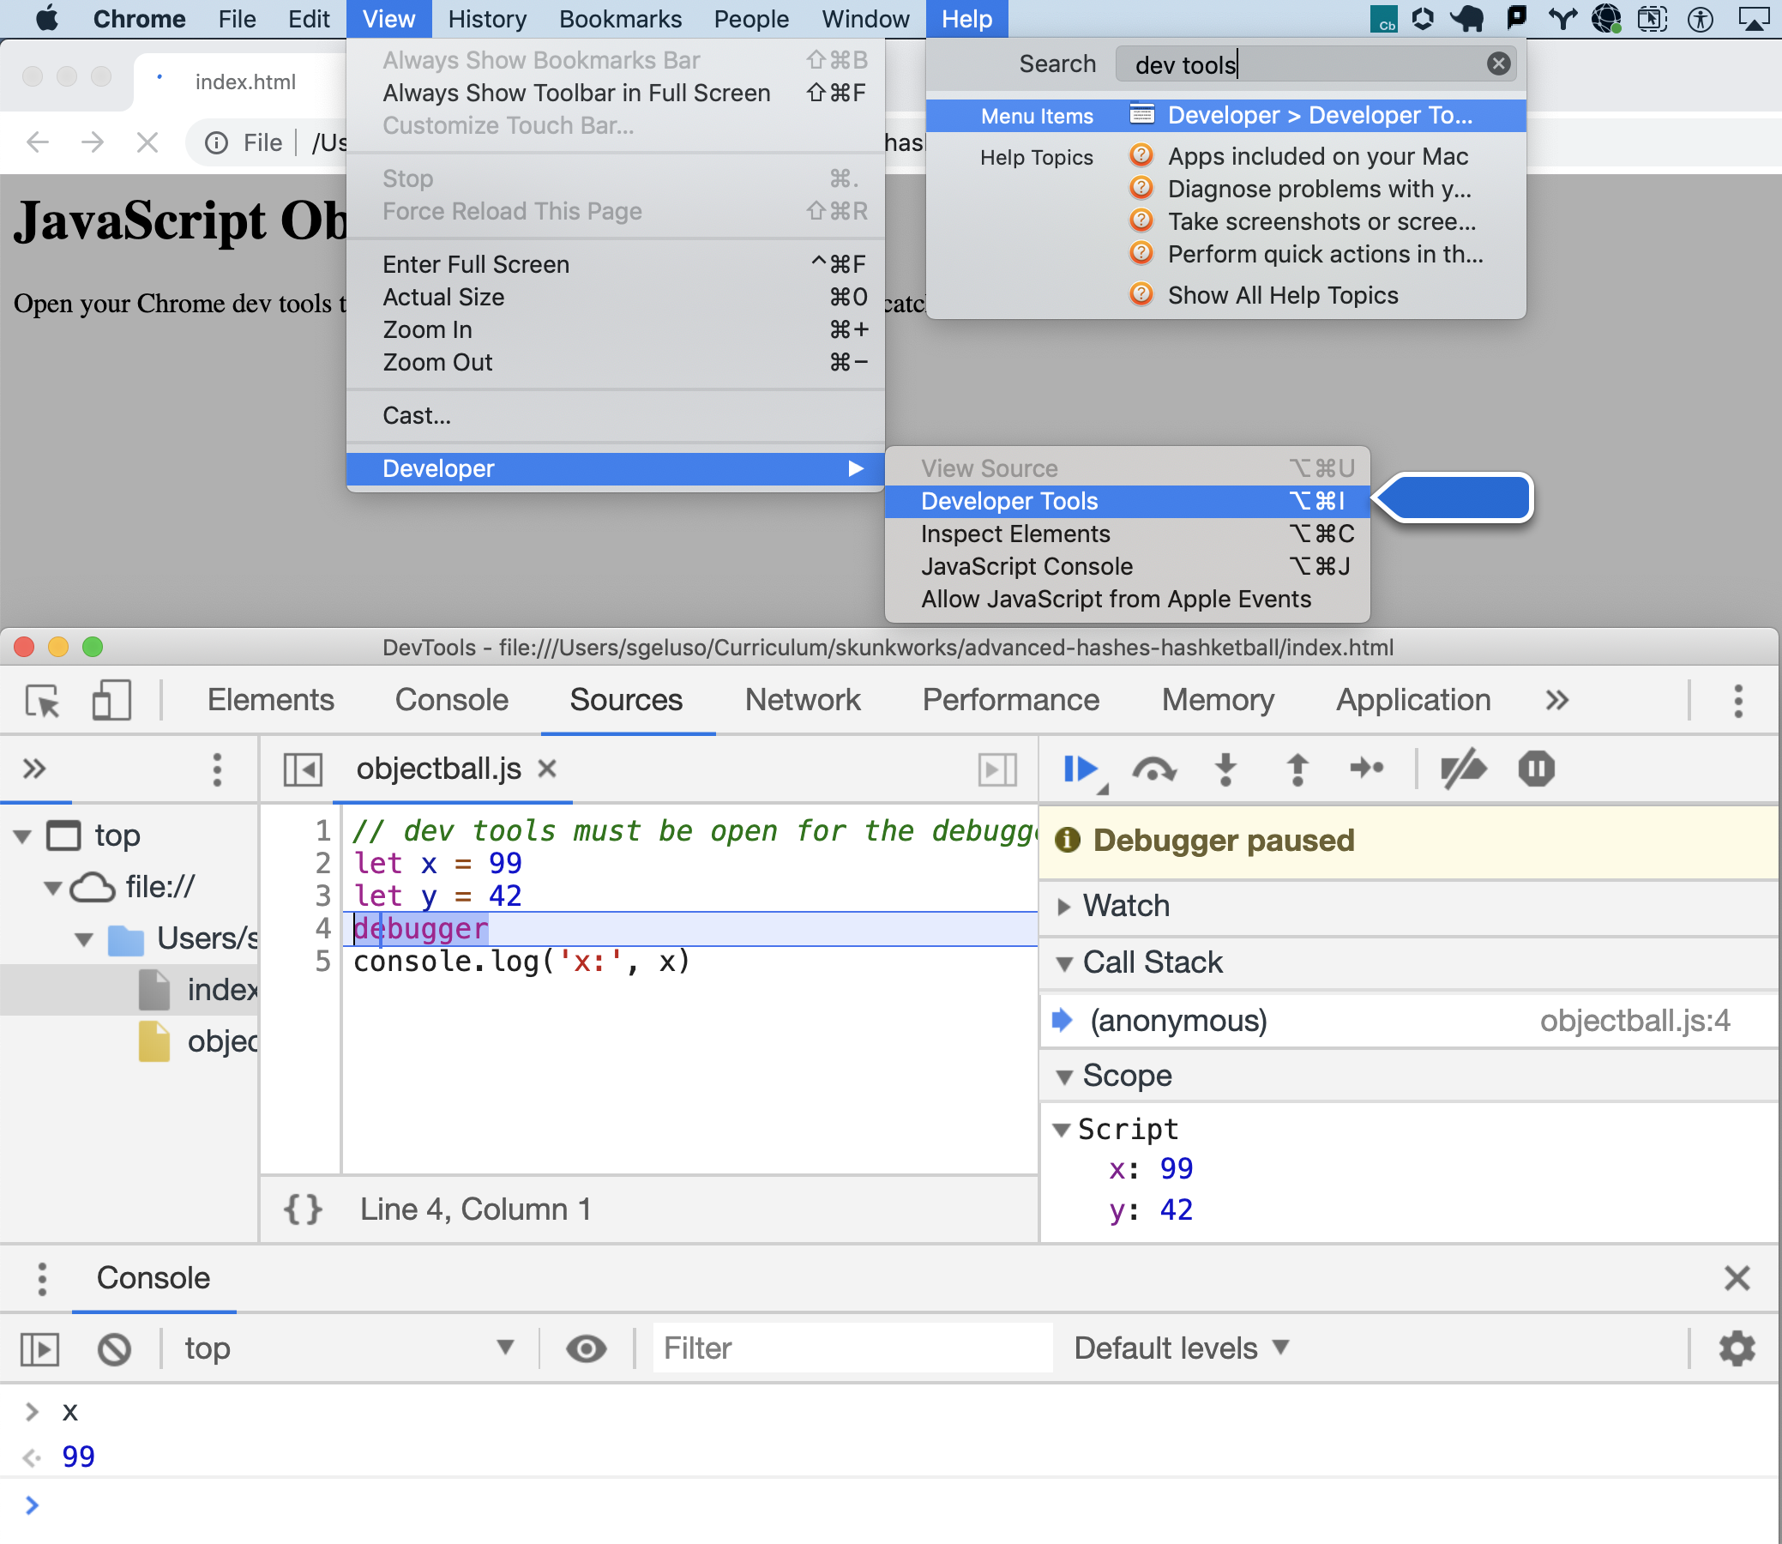Collapse the Script scope group
The image size is (1782, 1544).
pyautogui.click(x=1062, y=1130)
